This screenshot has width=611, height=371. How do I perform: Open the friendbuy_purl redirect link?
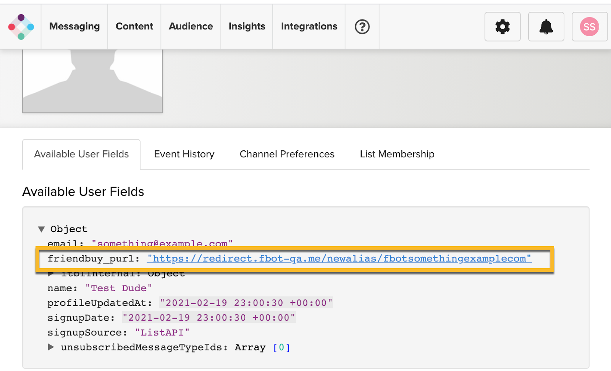(339, 259)
